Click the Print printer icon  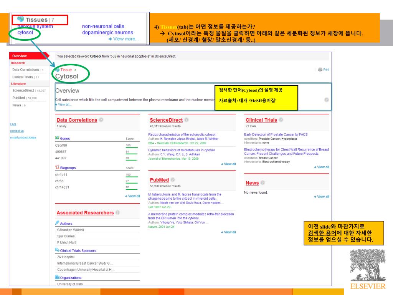320,70
